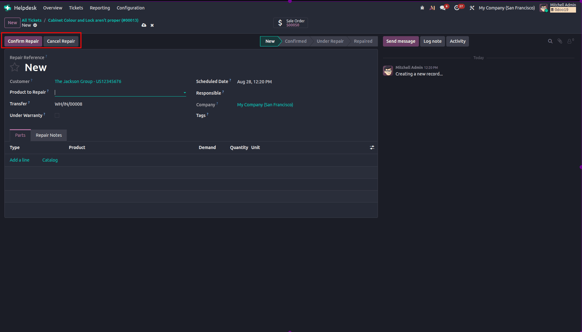Image resolution: width=582 pixels, height=332 pixels.
Task: Click the Confirm Repair button
Action: click(x=23, y=41)
